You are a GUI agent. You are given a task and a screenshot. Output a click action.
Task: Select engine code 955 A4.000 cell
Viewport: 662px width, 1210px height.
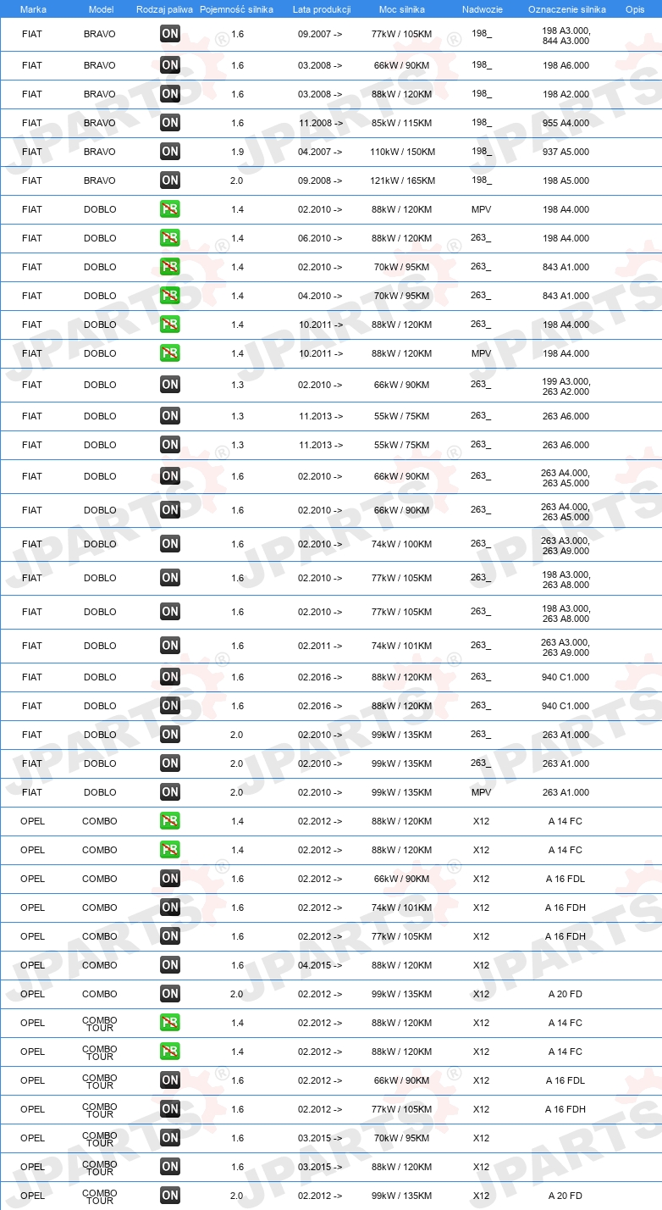(565, 123)
